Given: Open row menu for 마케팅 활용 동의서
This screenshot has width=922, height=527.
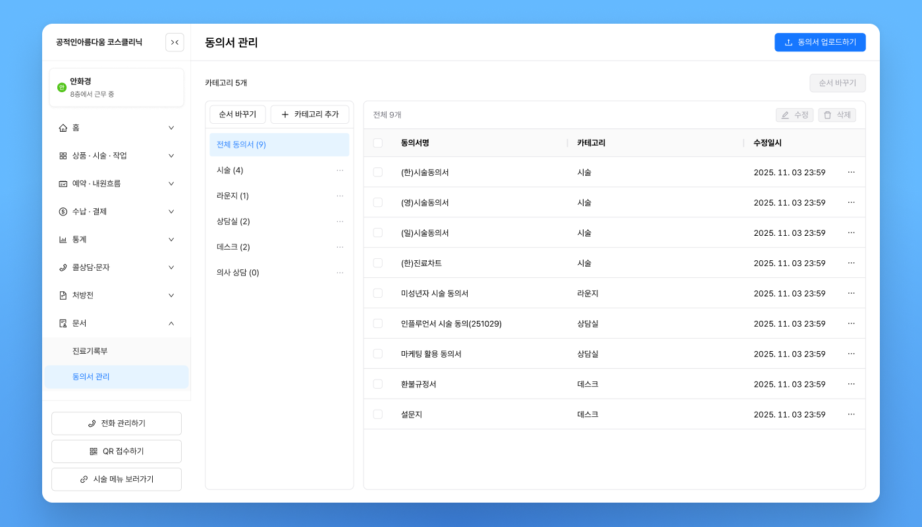Looking at the screenshot, I should click(x=851, y=354).
